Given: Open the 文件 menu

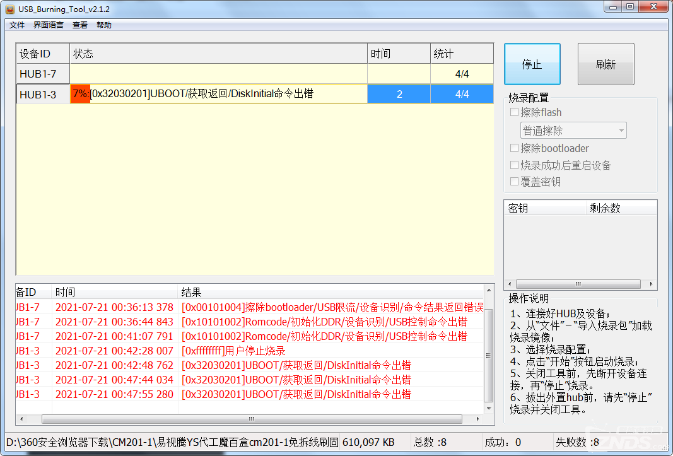Looking at the screenshot, I should [16, 25].
